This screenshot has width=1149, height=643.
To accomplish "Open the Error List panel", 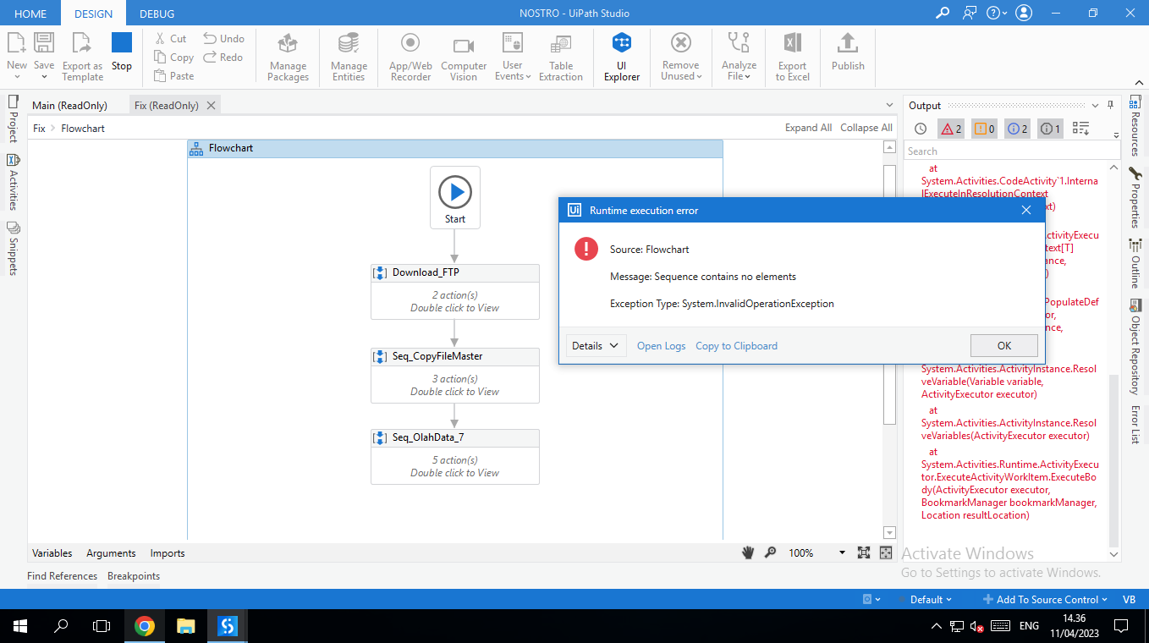I will click(x=1135, y=425).
